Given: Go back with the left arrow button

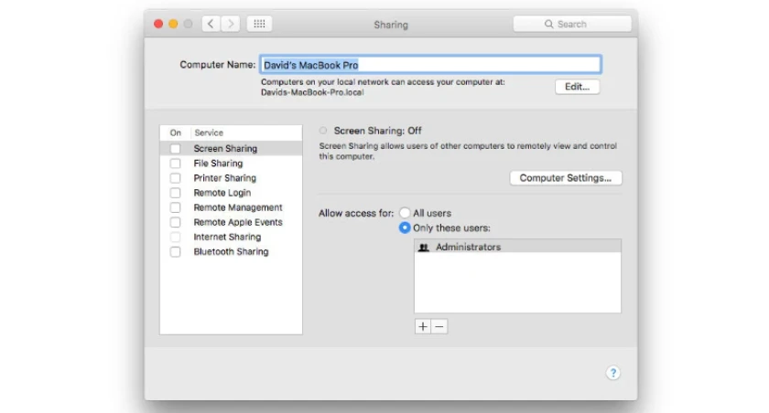Looking at the screenshot, I should (x=211, y=24).
